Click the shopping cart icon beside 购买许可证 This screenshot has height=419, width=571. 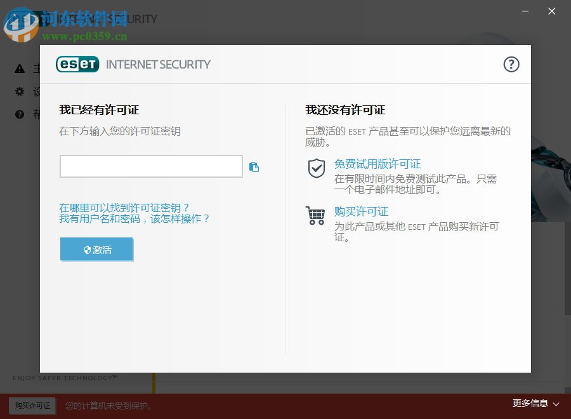(315, 216)
